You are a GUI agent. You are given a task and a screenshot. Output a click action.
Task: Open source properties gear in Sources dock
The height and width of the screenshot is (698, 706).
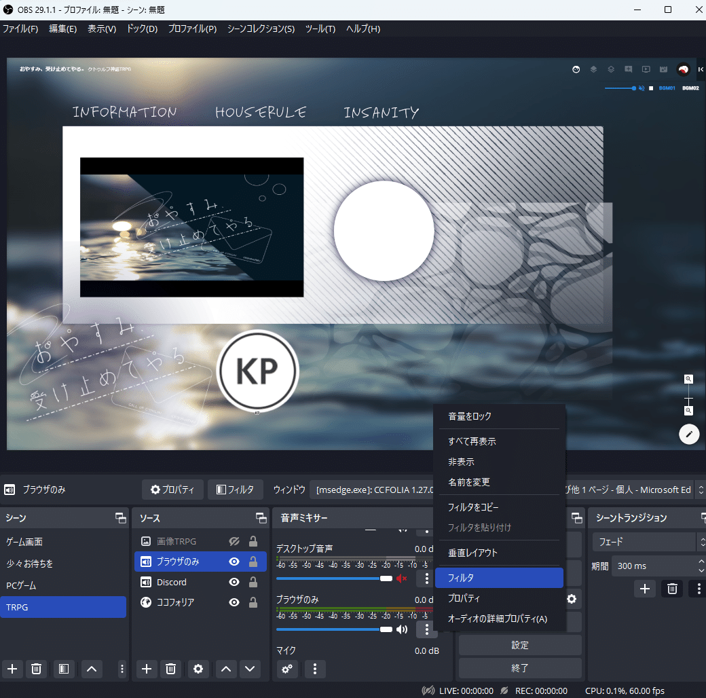[198, 669]
